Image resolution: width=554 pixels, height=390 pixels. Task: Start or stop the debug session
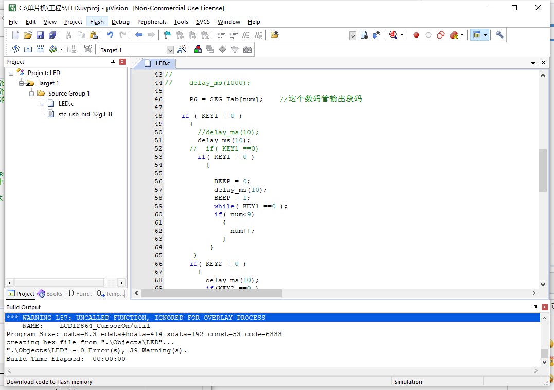393,35
